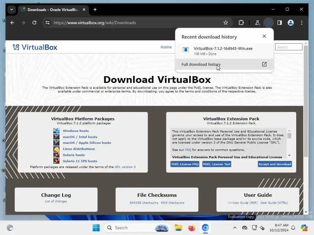Go to the Home nav link
This screenshot has width=314, height=235.
click(166, 47)
